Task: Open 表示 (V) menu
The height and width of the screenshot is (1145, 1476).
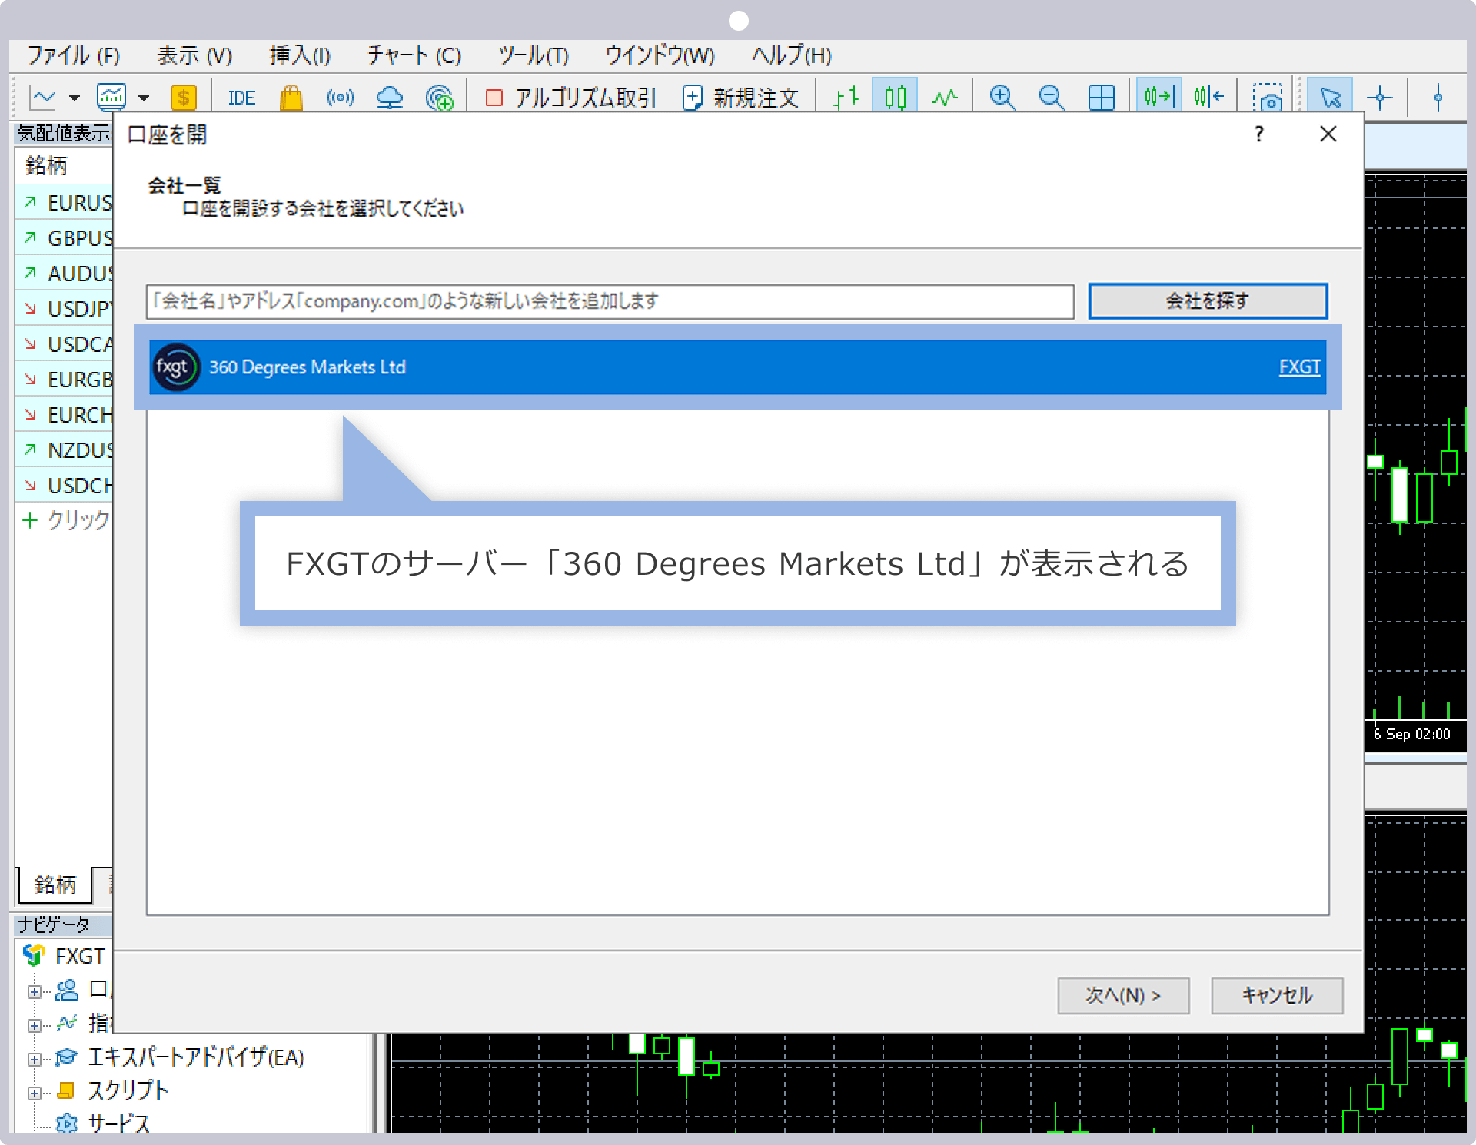Action: (x=194, y=55)
